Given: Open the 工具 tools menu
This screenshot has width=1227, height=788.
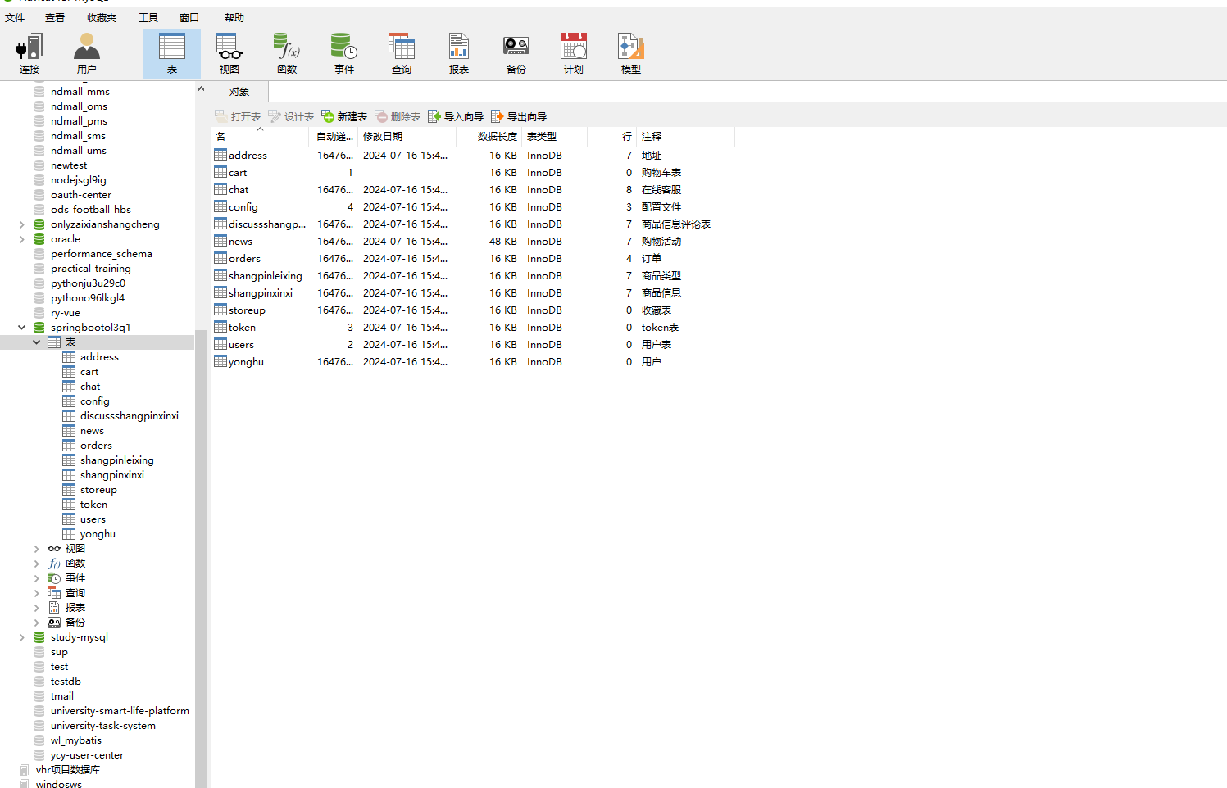Looking at the screenshot, I should (x=148, y=17).
